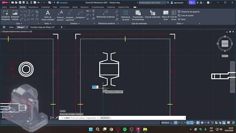Select the Acotación inteligente tool
This screenshot has height=133, width=236.
tap(6, 15)
